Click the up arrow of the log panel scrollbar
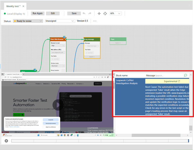194x150 pixels. (191, 75)
